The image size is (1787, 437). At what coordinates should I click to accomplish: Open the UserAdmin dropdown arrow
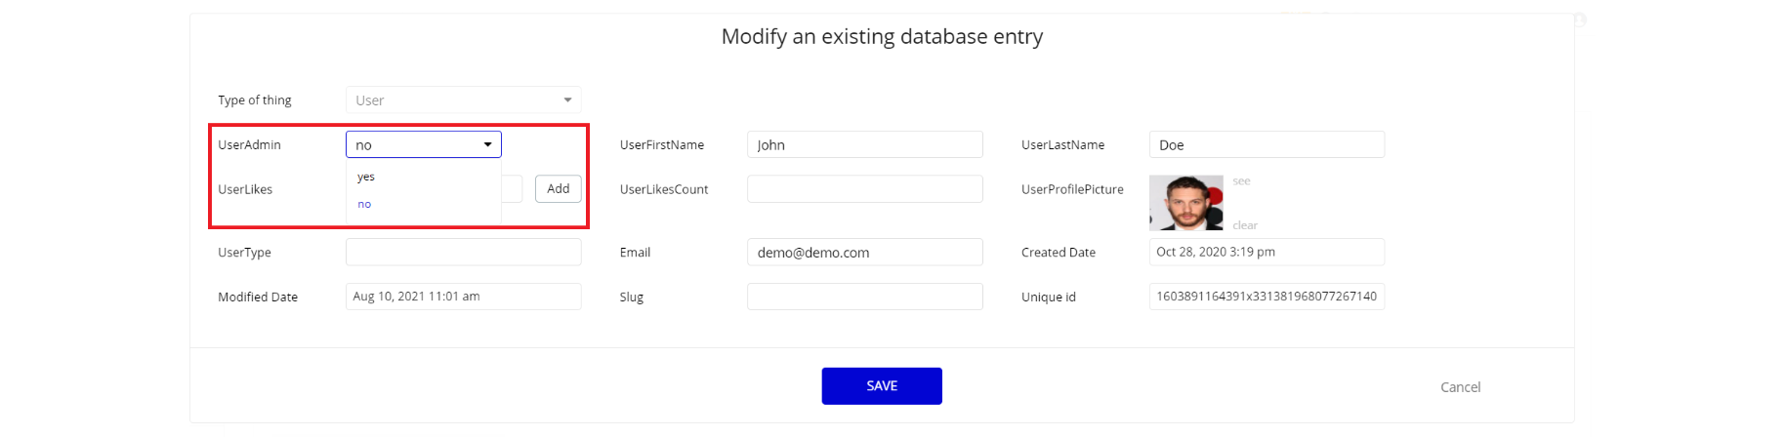click(487, 144)
